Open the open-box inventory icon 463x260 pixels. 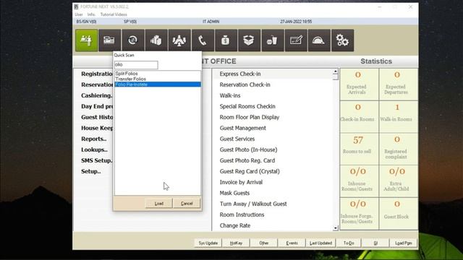[249, 40]
